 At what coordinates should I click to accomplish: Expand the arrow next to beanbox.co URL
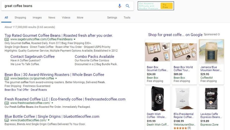tap(56, 79)
